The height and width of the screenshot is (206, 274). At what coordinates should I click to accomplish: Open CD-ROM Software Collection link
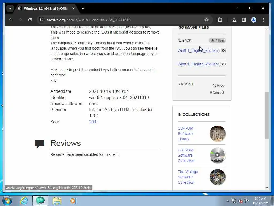point(186,155)
